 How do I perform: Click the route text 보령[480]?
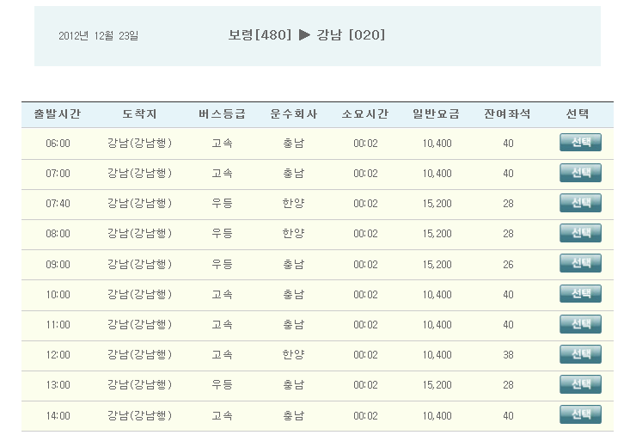(x=260, y=35)
